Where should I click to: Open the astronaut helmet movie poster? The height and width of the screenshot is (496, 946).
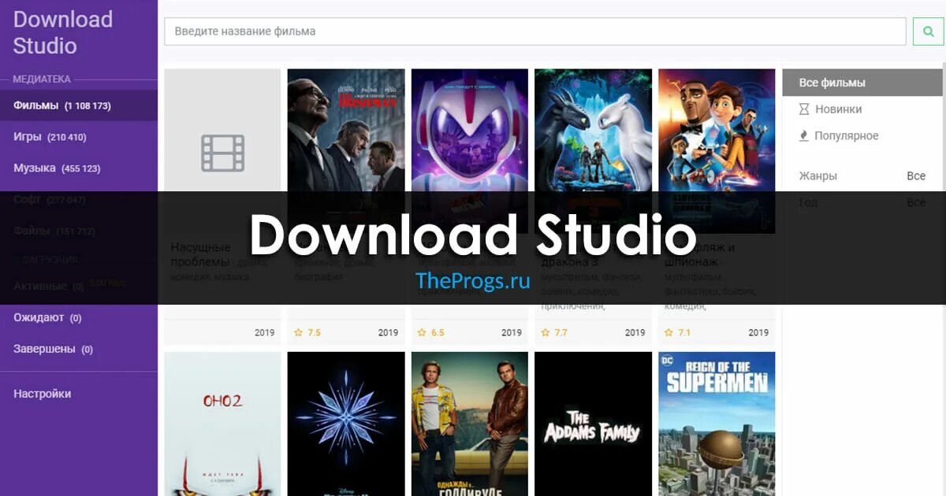point(470,151)
